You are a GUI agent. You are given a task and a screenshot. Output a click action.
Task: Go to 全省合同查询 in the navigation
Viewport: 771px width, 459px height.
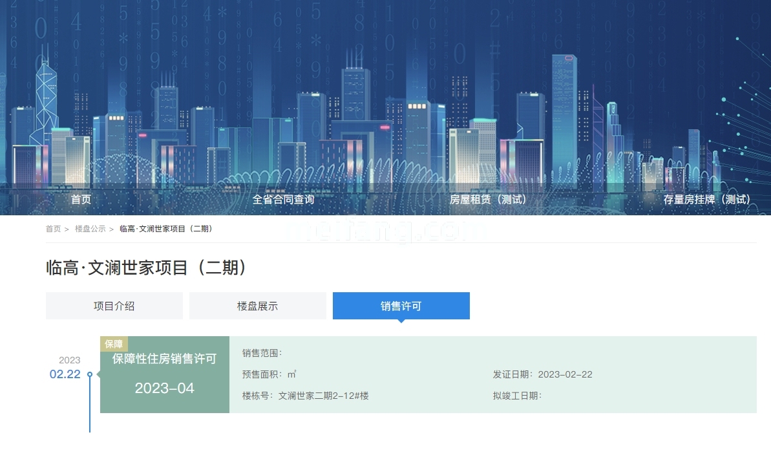click(283, 200)
